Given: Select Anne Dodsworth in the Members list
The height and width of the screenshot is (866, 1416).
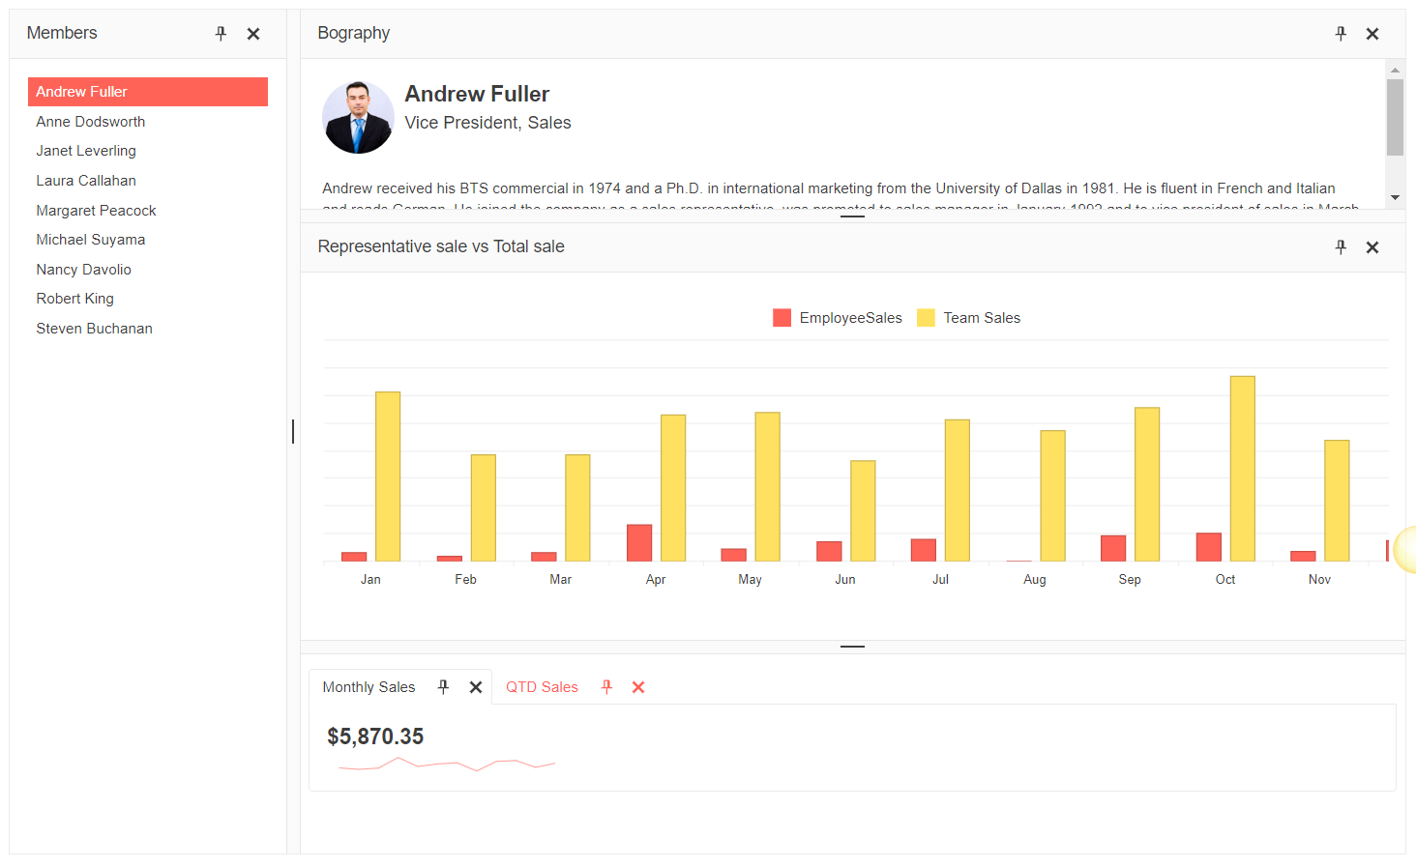Looking at the screenshot, I should click(90, 121).
